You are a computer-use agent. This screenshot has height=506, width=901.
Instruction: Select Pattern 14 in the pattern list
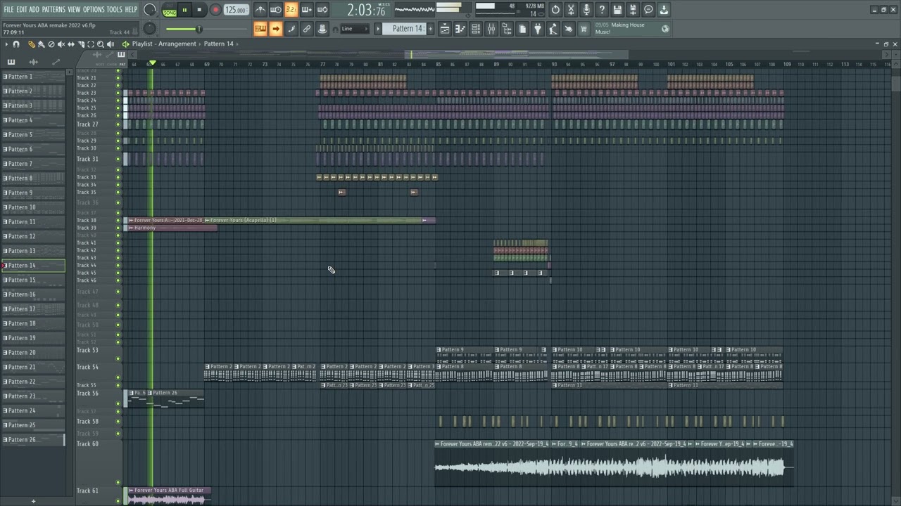tap(33, 266)
